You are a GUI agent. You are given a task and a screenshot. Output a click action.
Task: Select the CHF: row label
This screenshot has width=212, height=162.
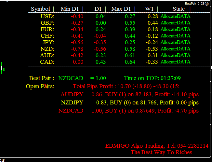pos(47,36)
